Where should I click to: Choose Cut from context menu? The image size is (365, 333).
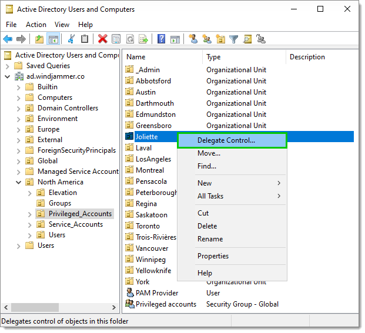(232, 213)
